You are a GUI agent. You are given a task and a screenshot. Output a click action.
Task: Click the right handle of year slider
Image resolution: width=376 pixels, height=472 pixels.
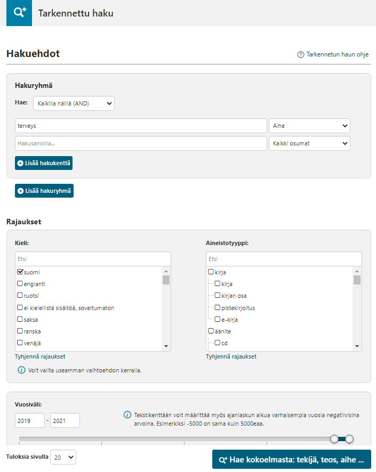point(349,438)
